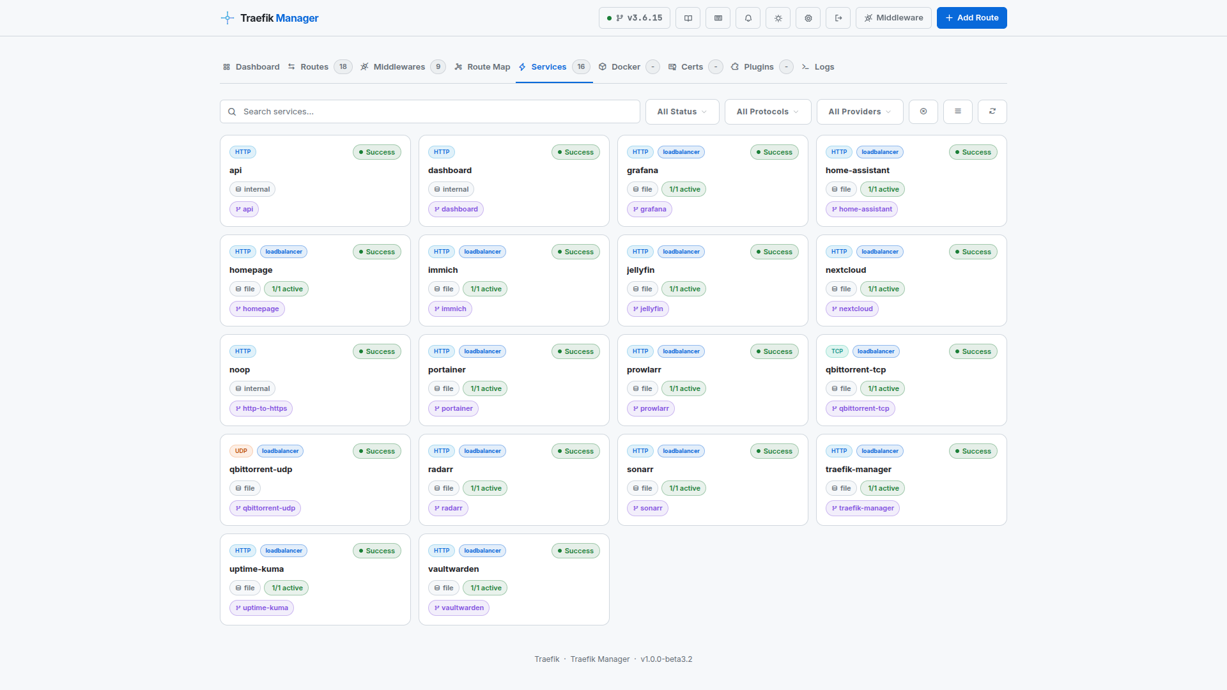Go to the Certs tab
Screen dimensions: 1227x690
[695, 67]
